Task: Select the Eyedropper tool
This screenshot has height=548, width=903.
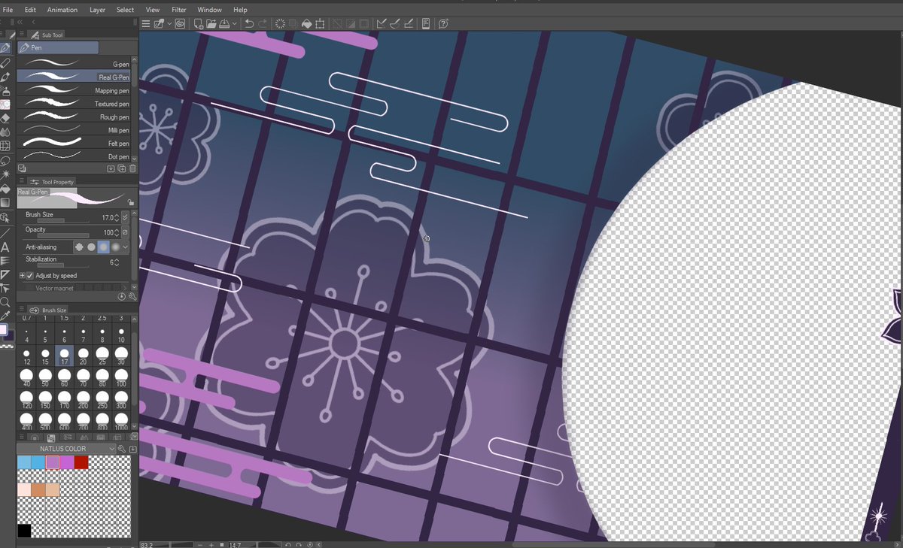Action: pos(6,316)
